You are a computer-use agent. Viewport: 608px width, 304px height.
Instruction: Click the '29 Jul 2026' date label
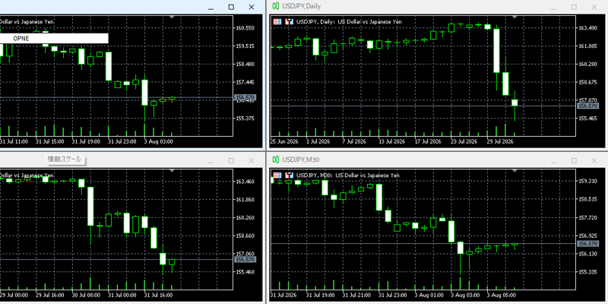tap(500, 141)
